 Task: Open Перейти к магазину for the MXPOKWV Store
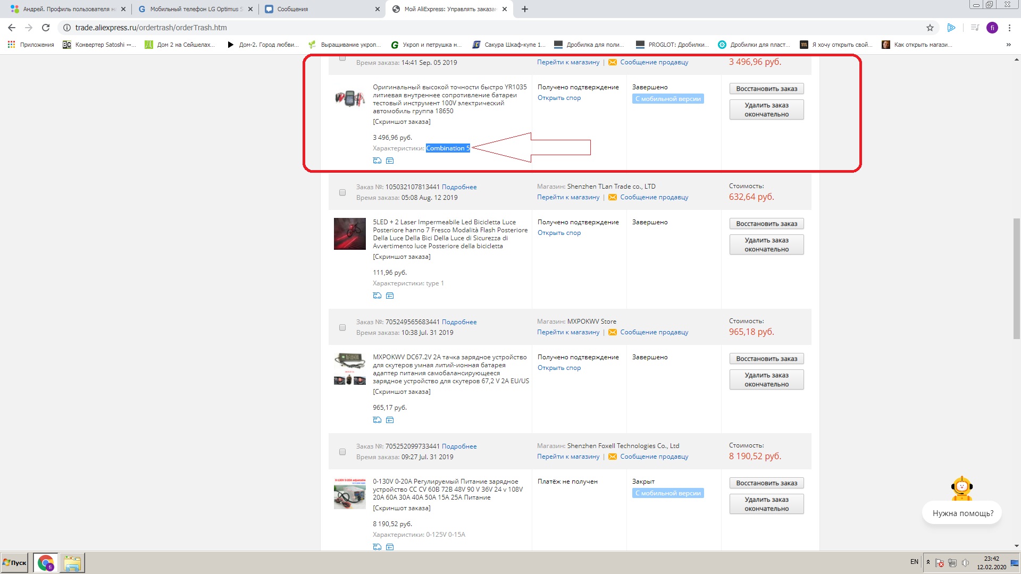tap(568, 332)
